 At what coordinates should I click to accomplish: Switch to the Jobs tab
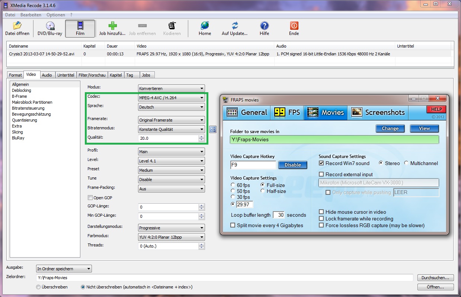(146, 75)
